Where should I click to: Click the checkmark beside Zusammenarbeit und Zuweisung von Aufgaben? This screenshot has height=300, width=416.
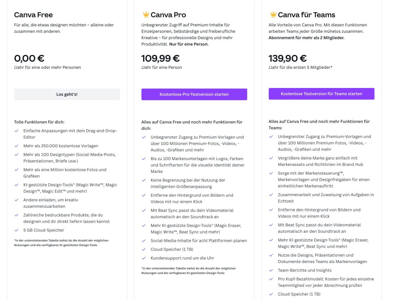coord(271,195)
